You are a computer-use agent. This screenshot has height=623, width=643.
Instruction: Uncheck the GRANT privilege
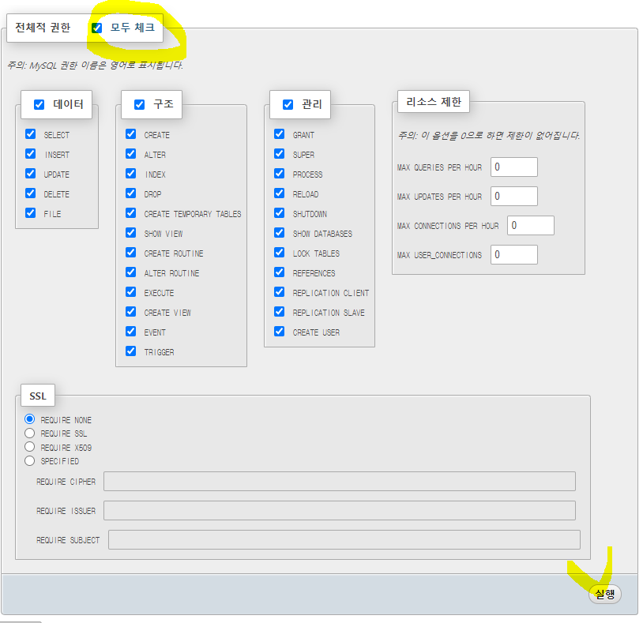pyautogui.click(x=280, y=133)
